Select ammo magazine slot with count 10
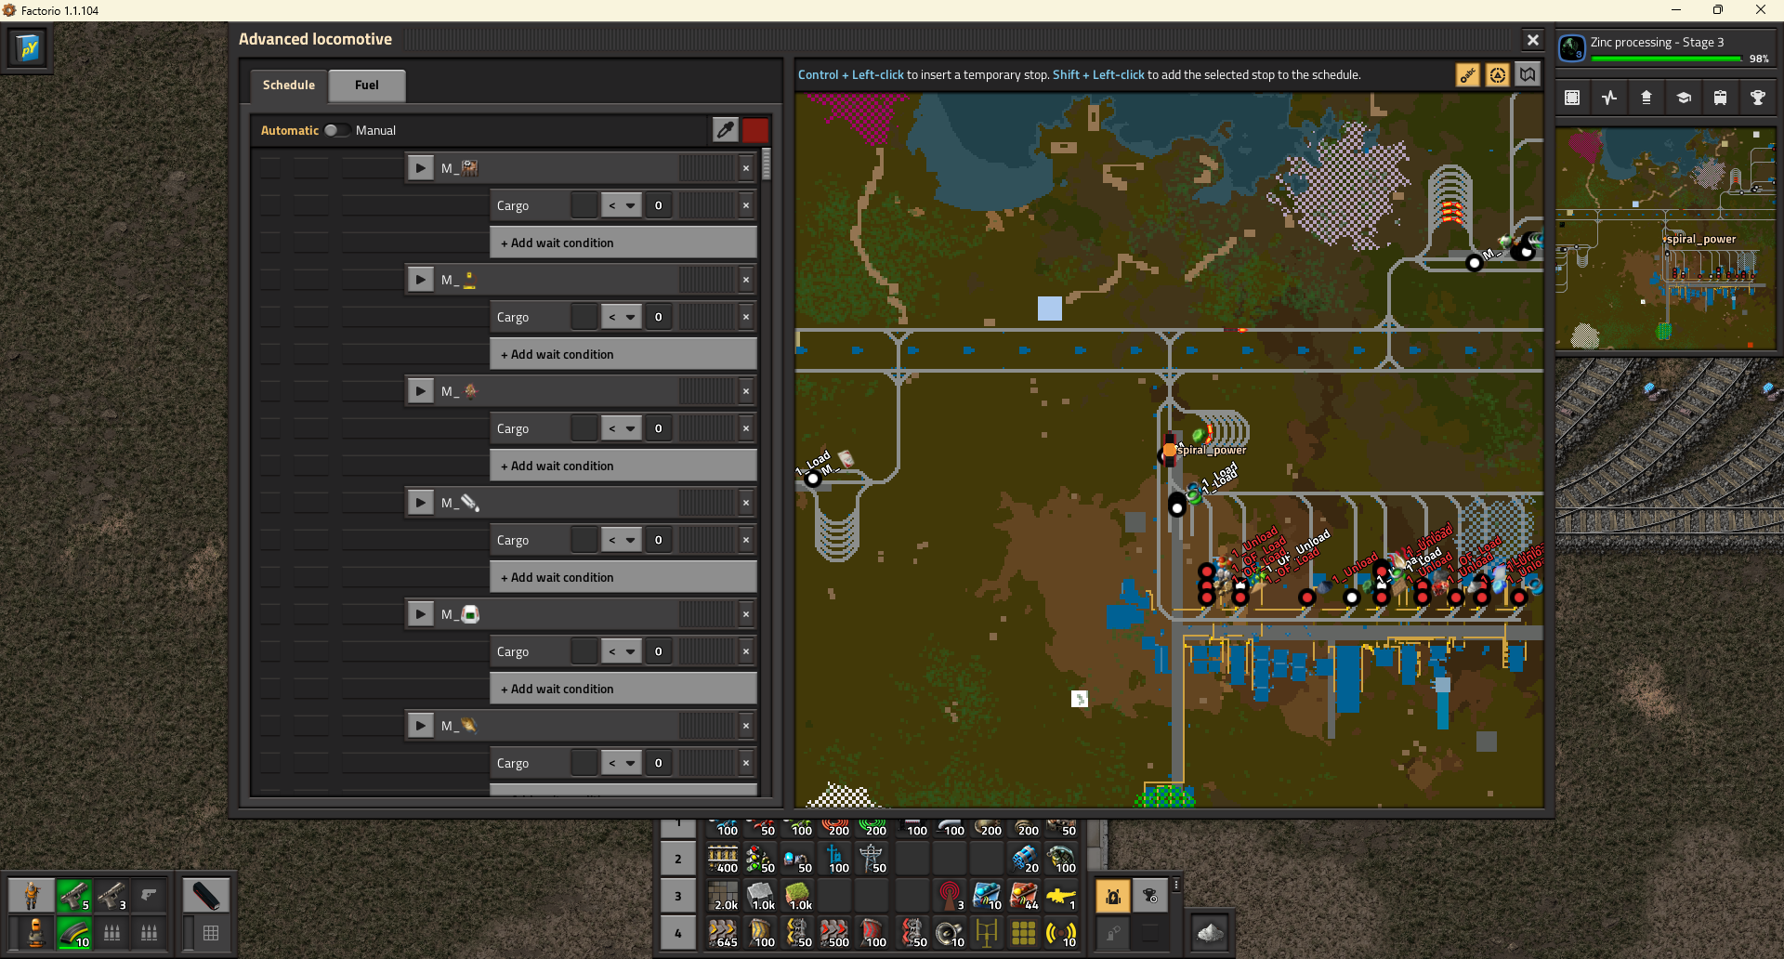The width and height of the screenshot is (1784, 959). click(74, 933)
